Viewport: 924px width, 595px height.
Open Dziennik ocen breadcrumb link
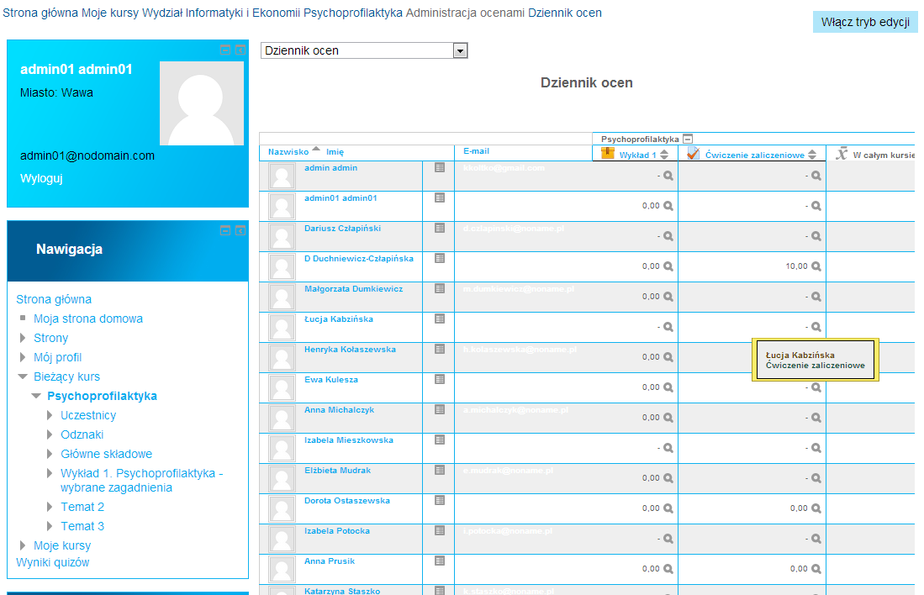(x=564, y=13)
